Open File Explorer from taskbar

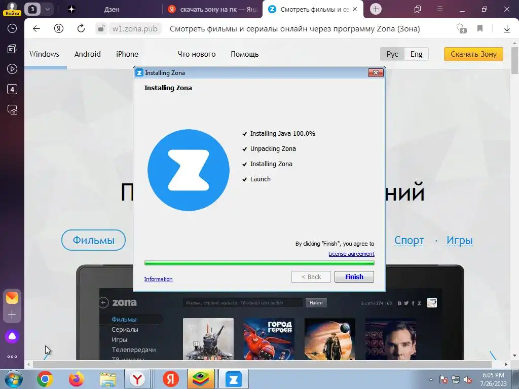(x=108, y=379)
